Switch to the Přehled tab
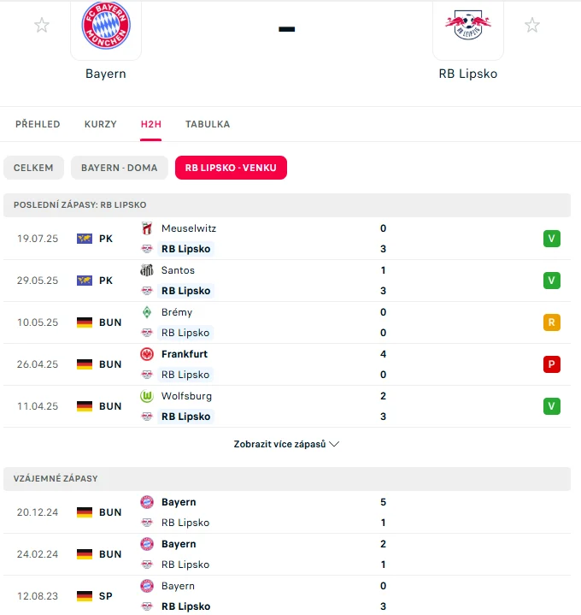 click(x=38, y=124)
